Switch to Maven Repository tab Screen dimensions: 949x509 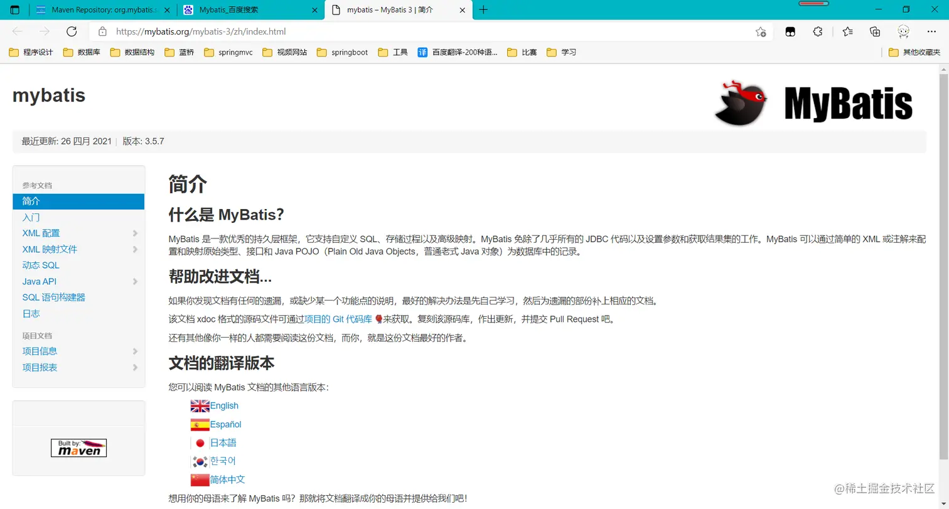pyautogui.click(x=102, y=9)
